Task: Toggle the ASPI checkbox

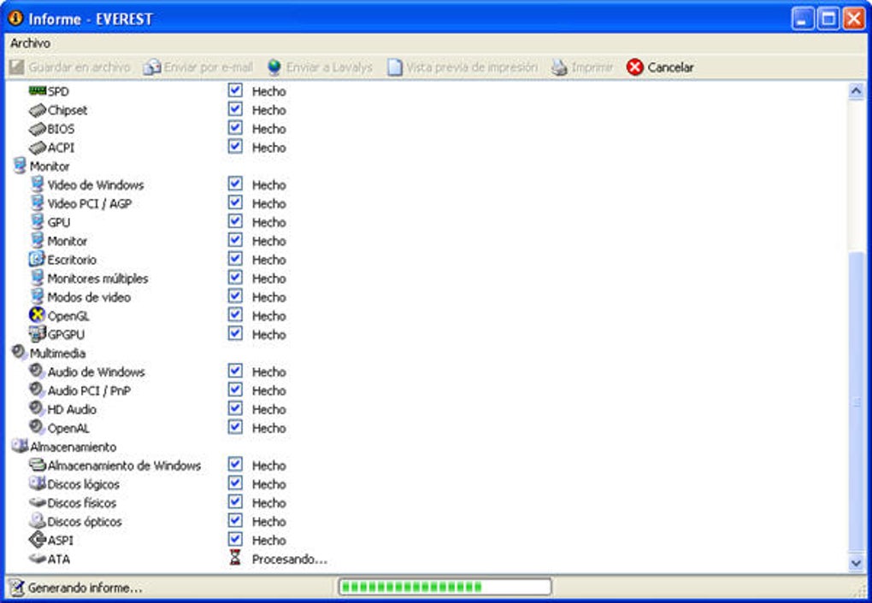Action: click(235, 539)
